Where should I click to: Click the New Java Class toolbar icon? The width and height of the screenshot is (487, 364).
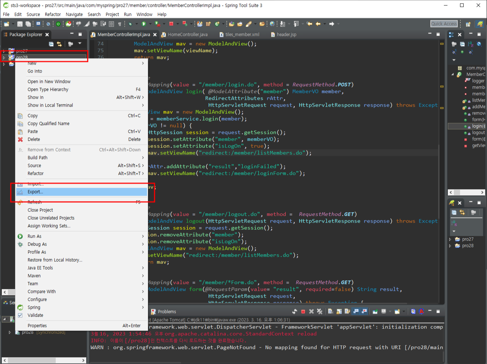click(217, 24)
